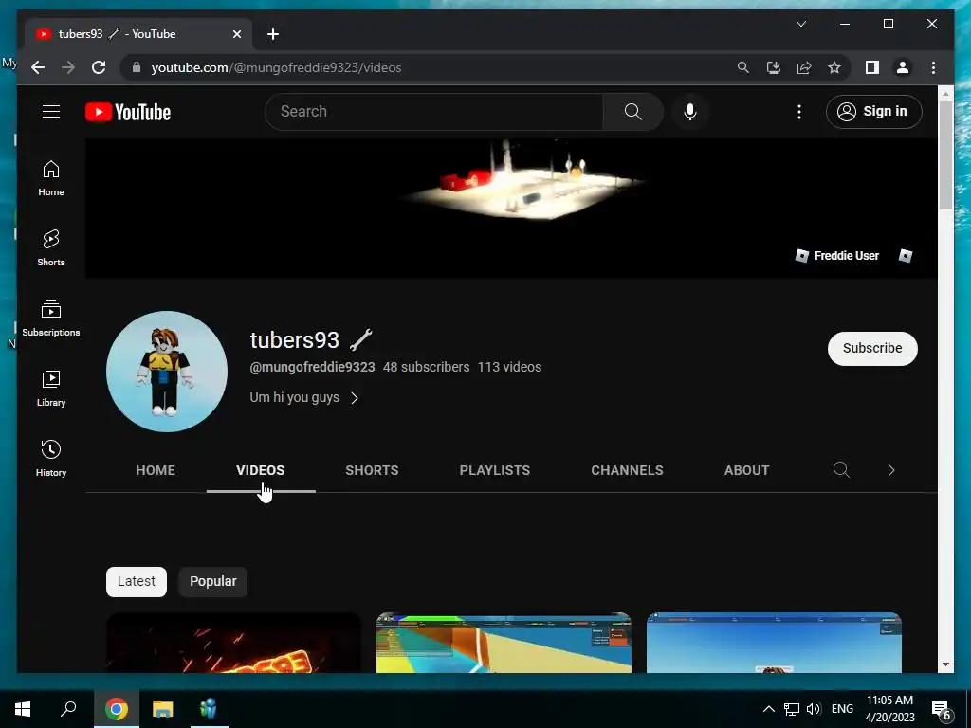Bookmark this page with the star icon
Viewport: 971px width, 728px height.
834,67
